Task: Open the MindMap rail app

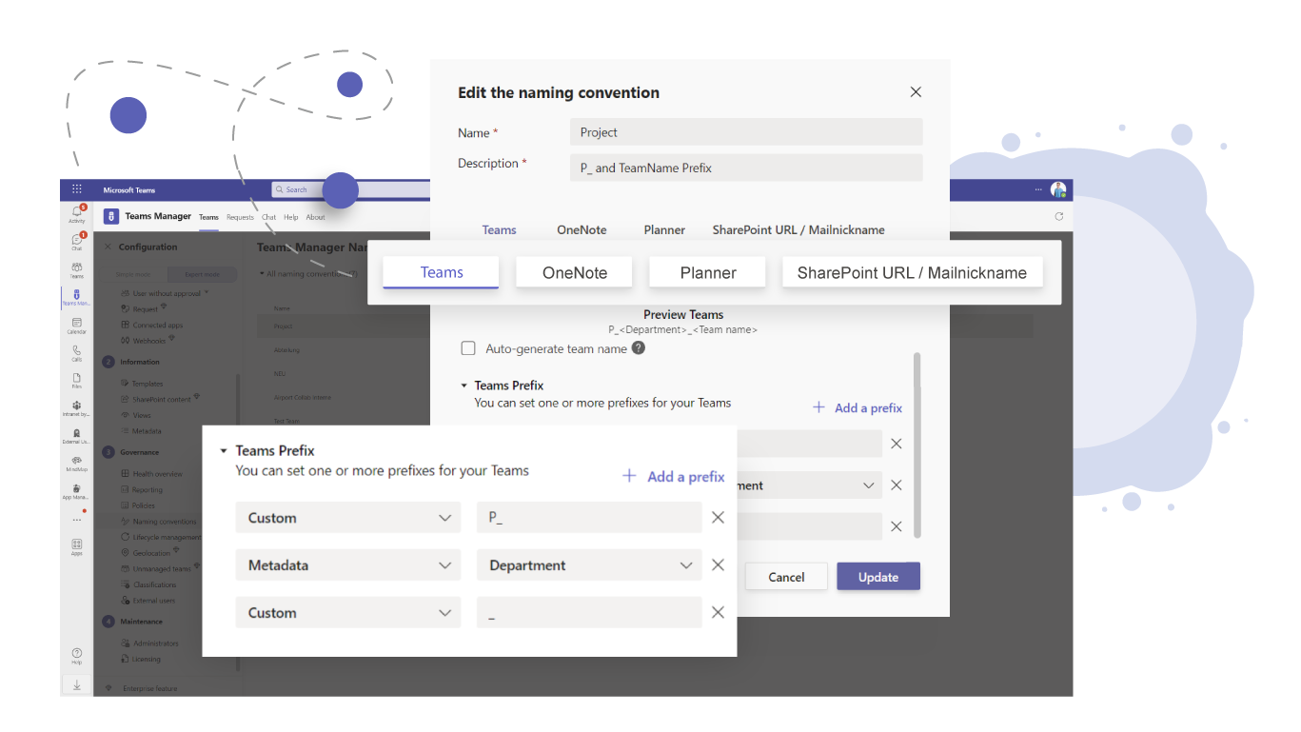Action: pos(77,464)
